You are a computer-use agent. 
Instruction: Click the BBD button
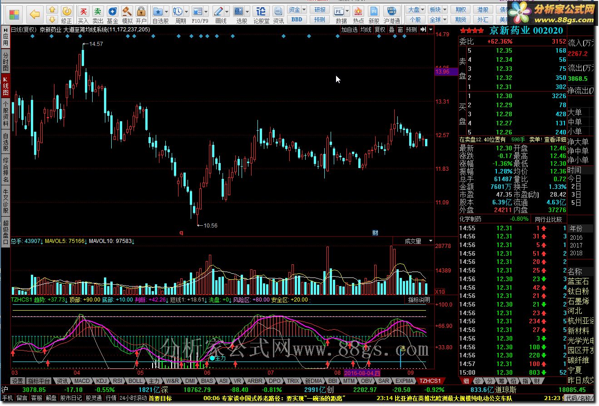click(297, 20)
